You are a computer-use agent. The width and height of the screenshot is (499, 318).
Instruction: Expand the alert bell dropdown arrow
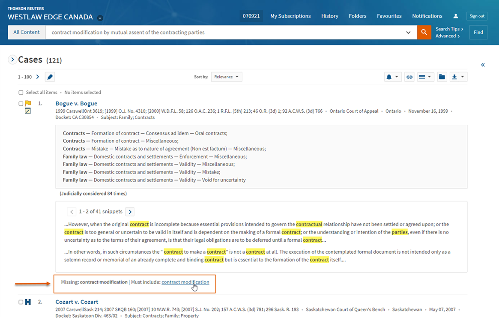point(397,77)
